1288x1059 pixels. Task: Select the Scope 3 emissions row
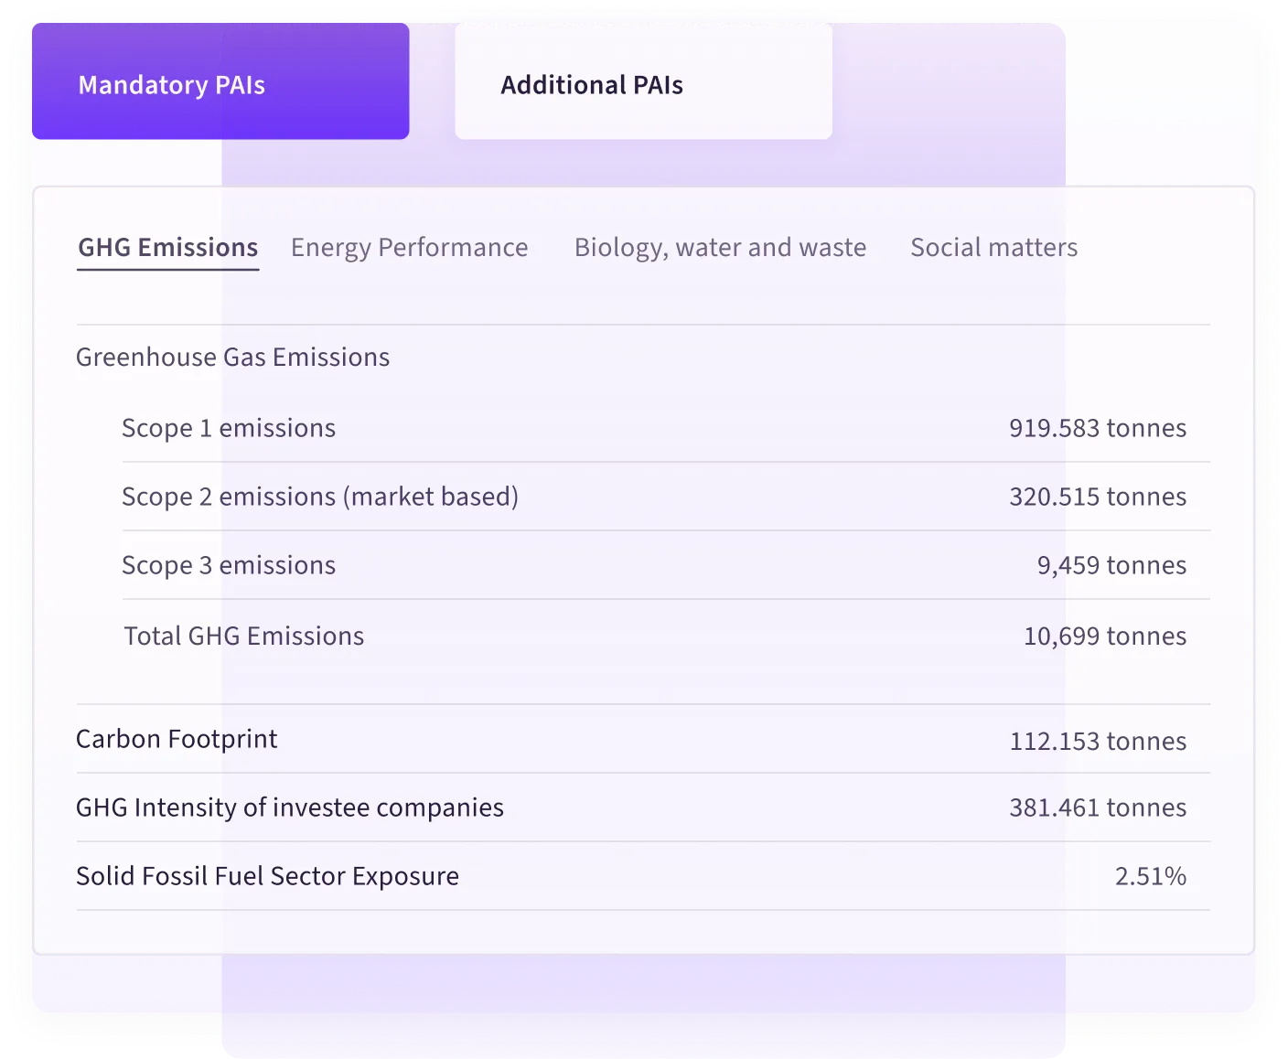tap(666, 565)
